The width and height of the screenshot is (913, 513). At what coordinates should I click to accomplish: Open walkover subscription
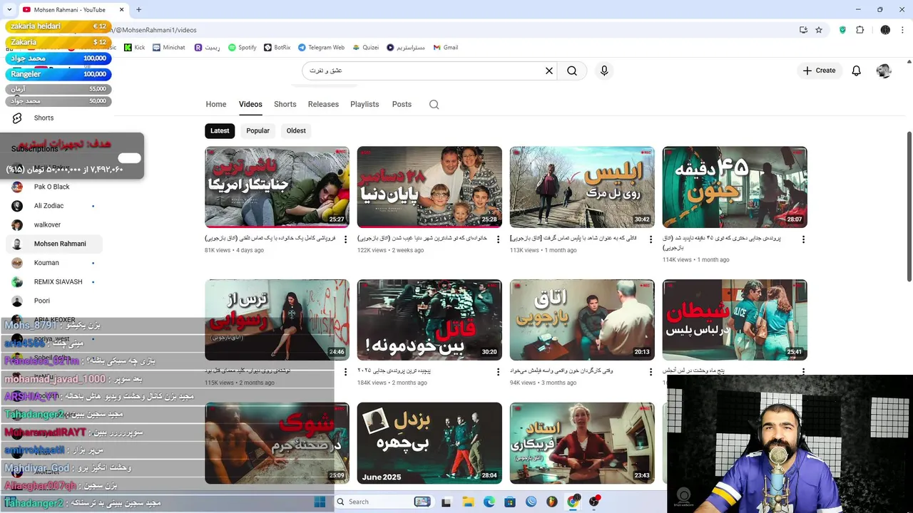pyautogui.click(x=54, y=224)
